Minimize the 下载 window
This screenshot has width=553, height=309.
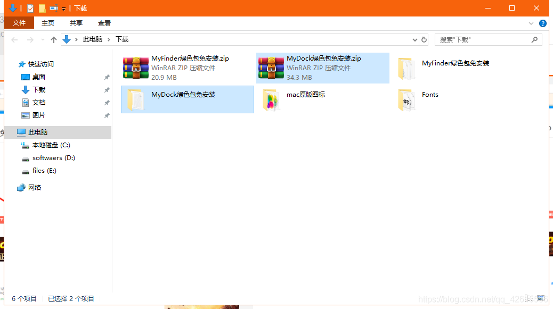[x=488, y=8]
